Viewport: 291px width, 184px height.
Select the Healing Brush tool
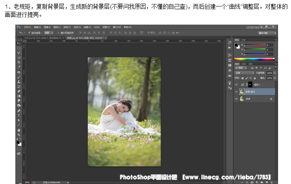19,72
